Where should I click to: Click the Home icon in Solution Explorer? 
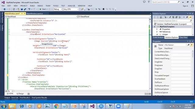tap(161, 17)
